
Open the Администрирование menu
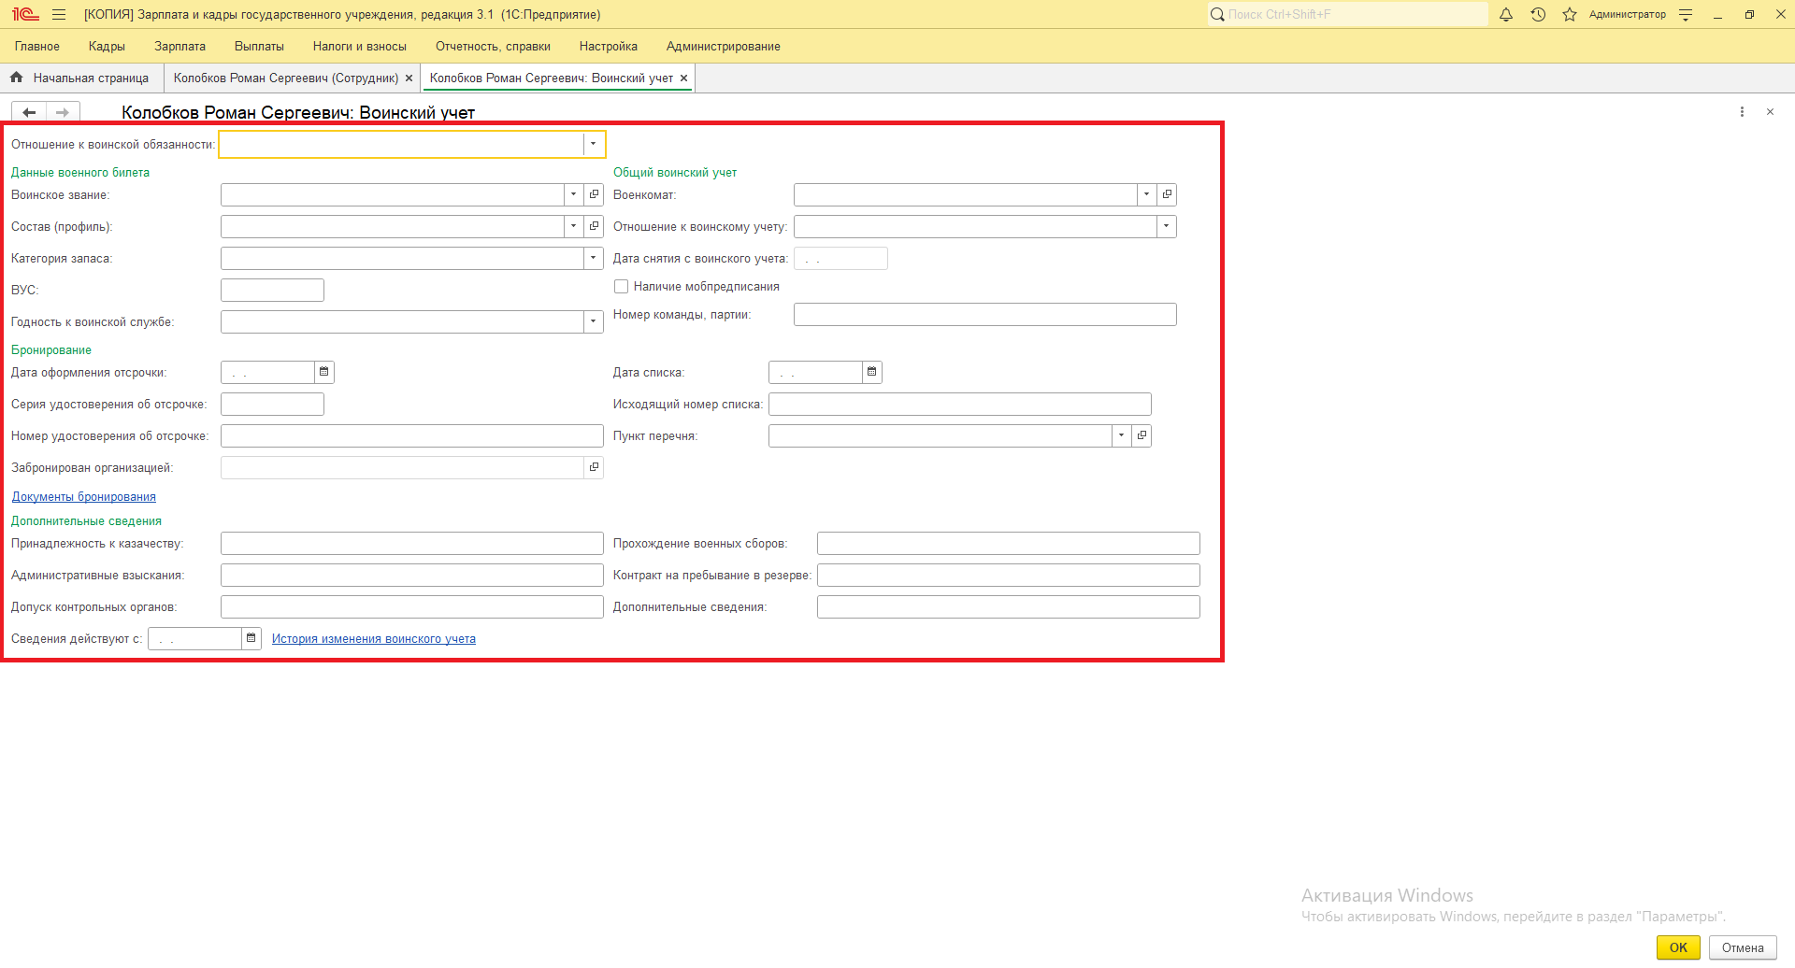(724, 47)
